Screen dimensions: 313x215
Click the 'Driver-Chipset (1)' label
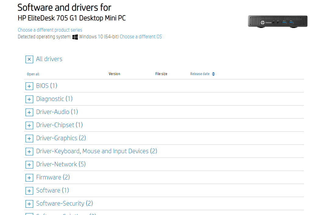pos(59,125)
